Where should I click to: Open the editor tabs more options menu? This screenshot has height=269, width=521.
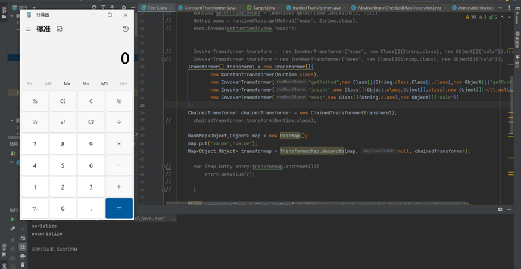[x=509, y=7]
